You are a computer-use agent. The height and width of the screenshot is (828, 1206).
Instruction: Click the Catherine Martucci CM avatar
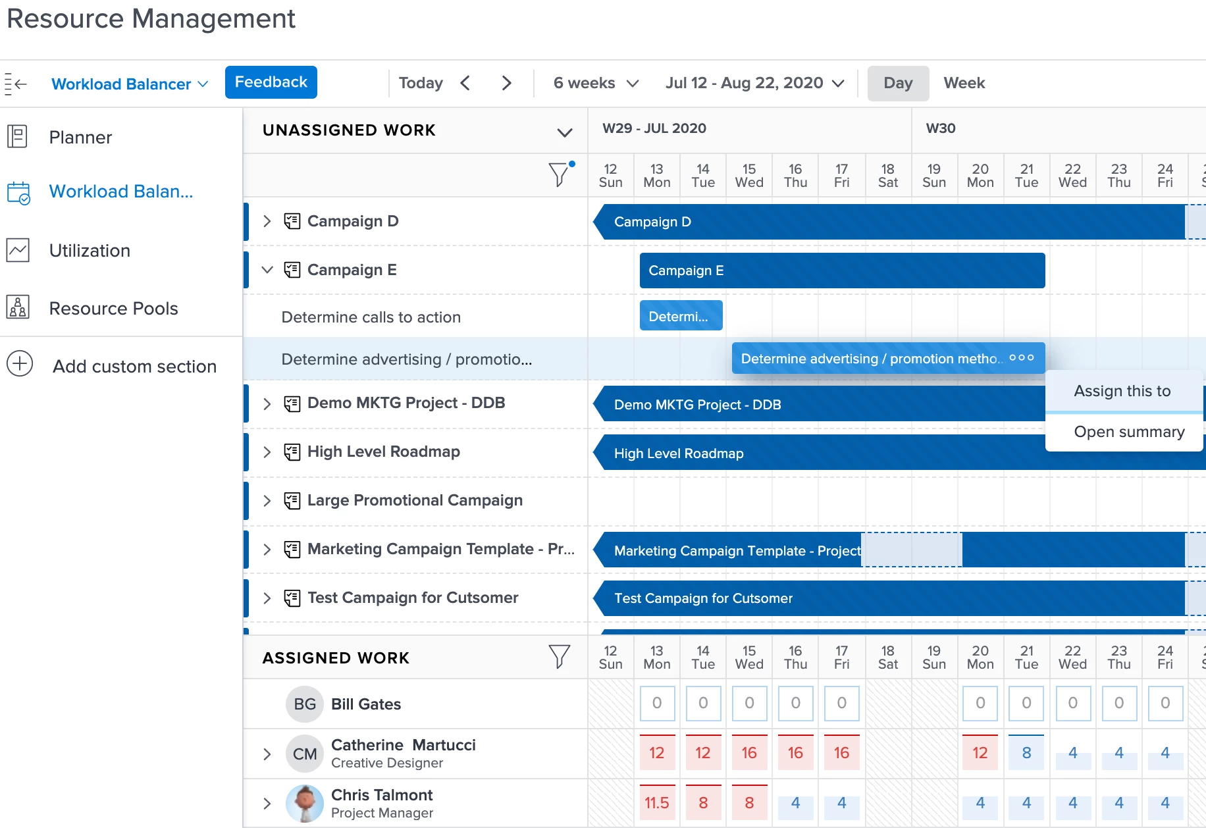point(305,754)
